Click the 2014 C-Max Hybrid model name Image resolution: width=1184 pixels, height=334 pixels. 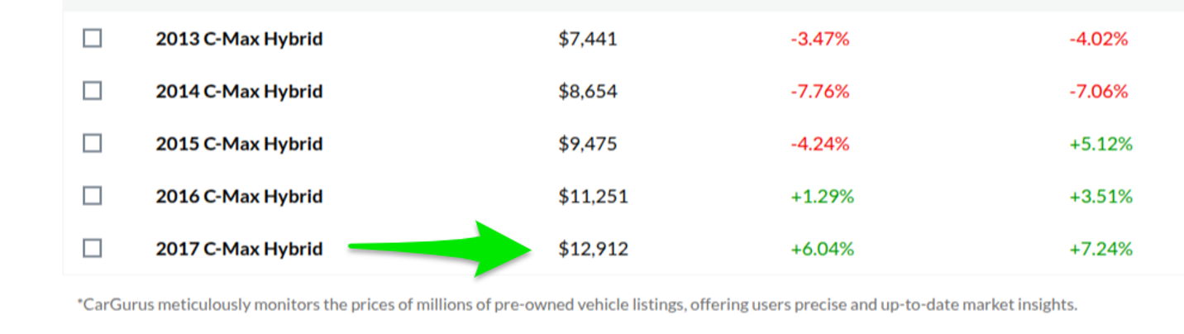239,91
